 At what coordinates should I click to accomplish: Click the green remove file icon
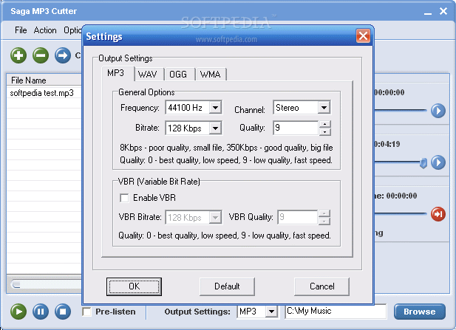[41, 55]
